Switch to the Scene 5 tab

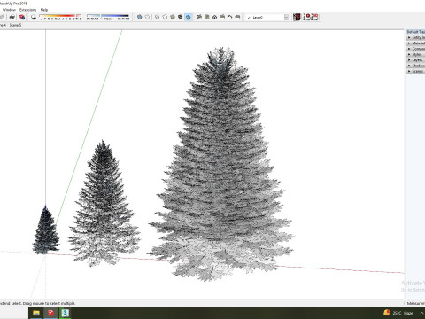pos(15,25)
